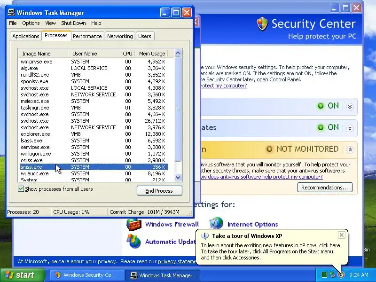This screenshot has height=282, width=376.
Task: Select the spoolsv.exe process
Action: 94,81
